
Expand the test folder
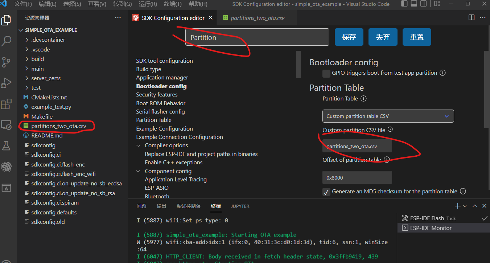pos(27,88)
